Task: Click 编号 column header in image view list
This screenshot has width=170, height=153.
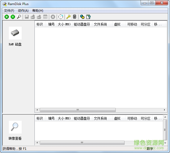Action: click(51, 118)
